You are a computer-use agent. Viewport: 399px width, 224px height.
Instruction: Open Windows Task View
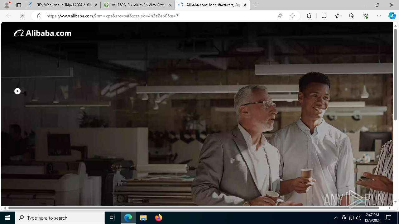pos(112,218)
